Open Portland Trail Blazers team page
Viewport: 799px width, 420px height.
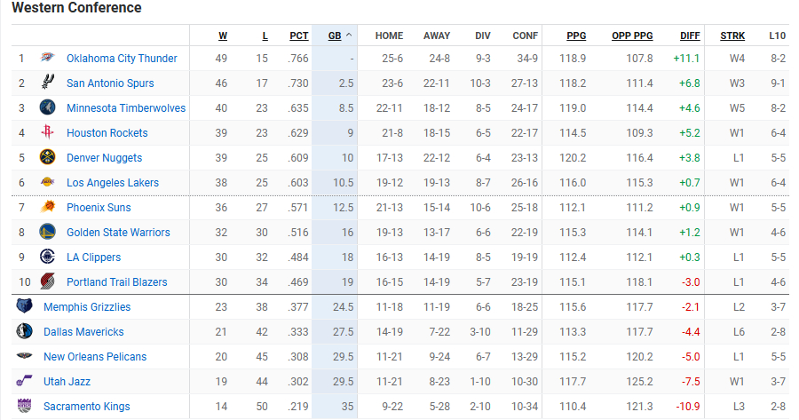click(x=116, y=281)
